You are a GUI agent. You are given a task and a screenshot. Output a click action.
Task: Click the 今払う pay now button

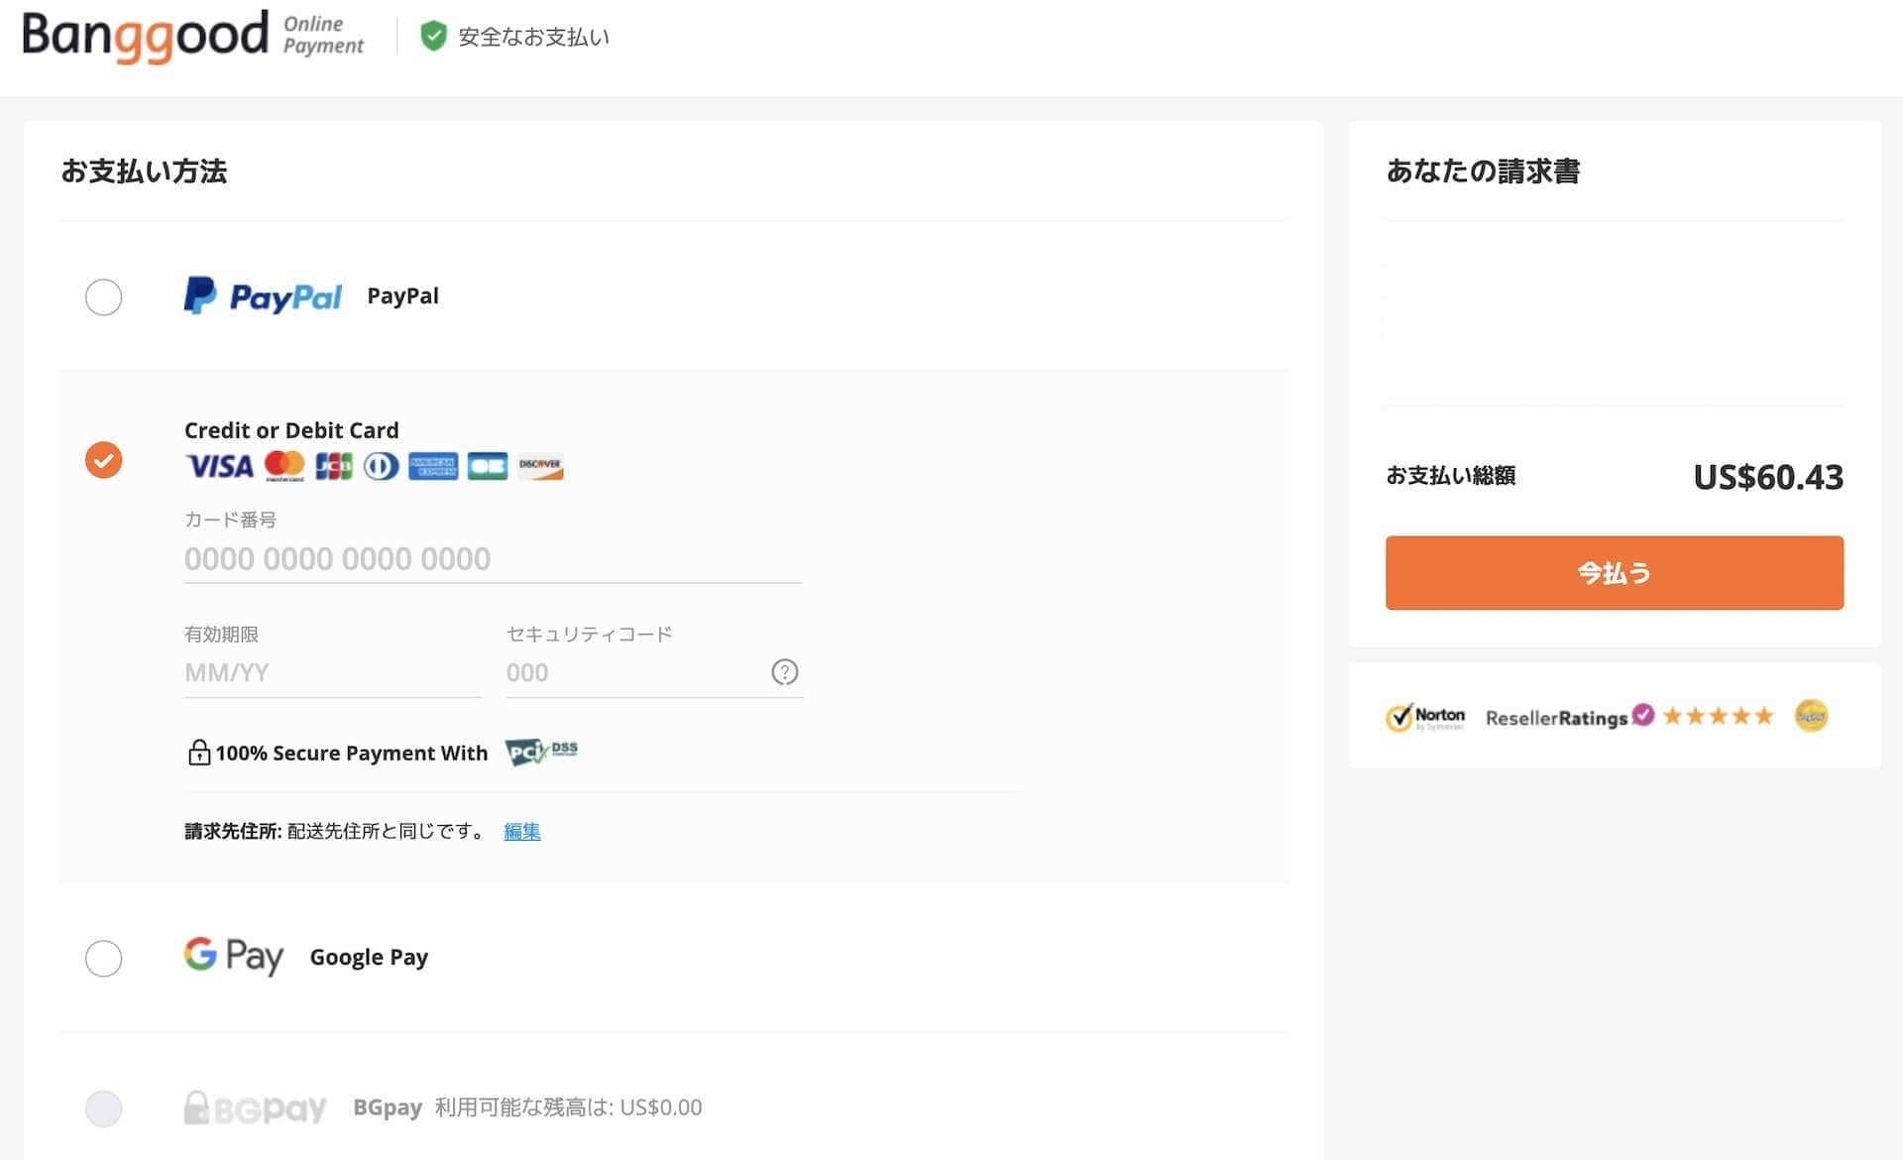coord(1615,573)
